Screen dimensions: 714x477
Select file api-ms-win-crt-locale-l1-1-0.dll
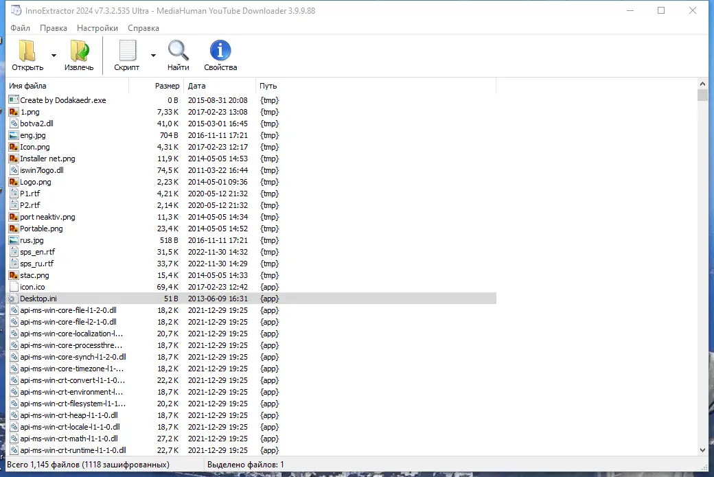click(70, 427)
